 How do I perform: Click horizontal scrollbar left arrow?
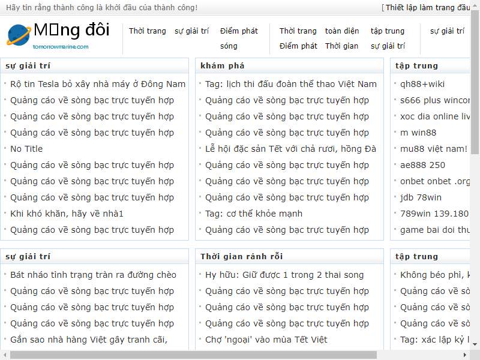click(x=5, y=355)
